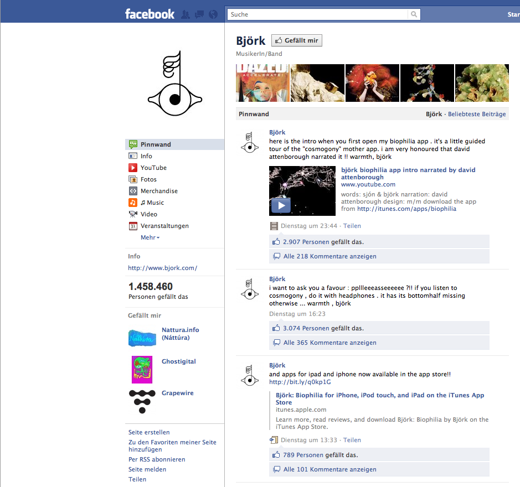Click the search magnifier button
This screenshot has height=487, width=520.
pyautogui.click(x=414, y=14)
